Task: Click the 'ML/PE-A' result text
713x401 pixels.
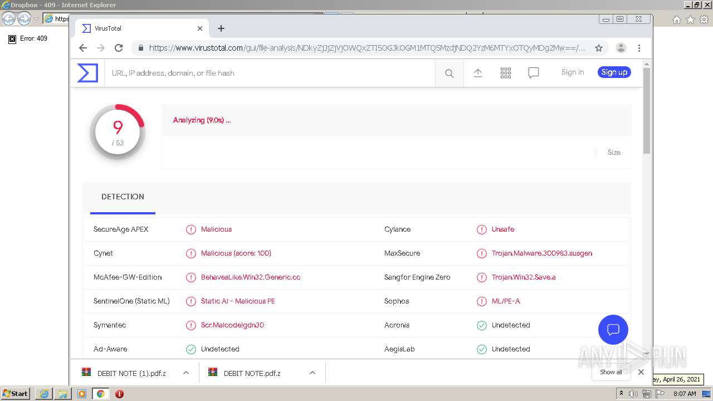Action: tap(506, 301)
